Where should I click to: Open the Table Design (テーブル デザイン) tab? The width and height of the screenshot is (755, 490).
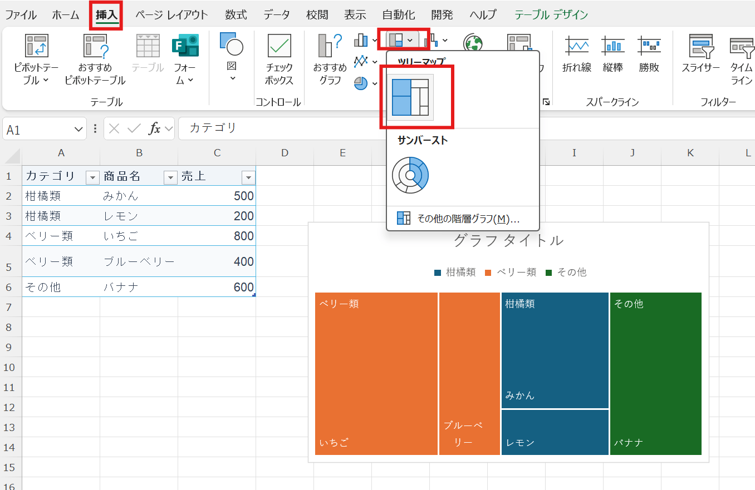click(x=551, y=15)
